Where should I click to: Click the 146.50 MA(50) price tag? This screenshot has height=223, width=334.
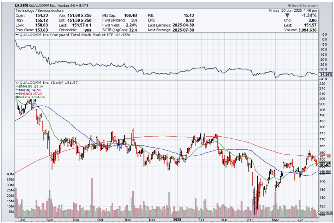tap(325, 172)
